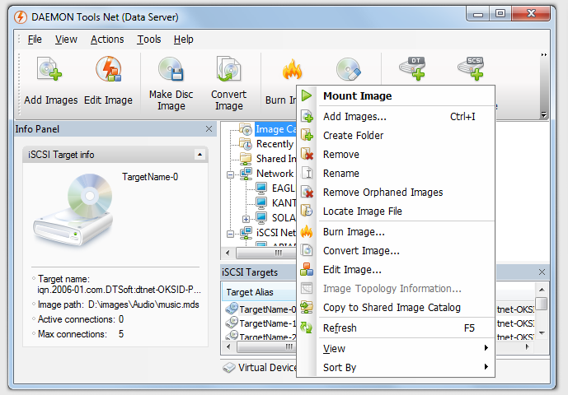568x395 pixels.
Task: Click the TargetName-0 disc icon in list
Action: tap(232, 309)
